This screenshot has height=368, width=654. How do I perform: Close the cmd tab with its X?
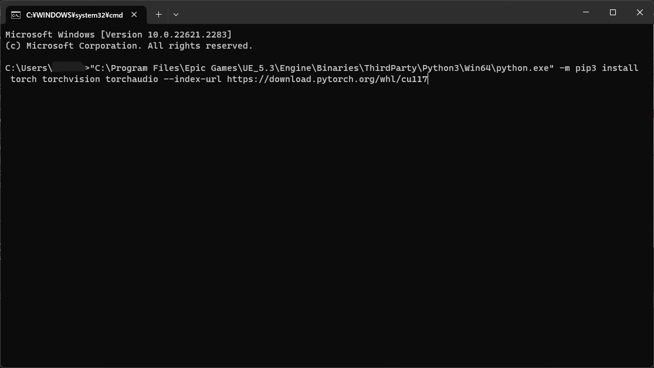pyautogui.click(x=134, y=15)
